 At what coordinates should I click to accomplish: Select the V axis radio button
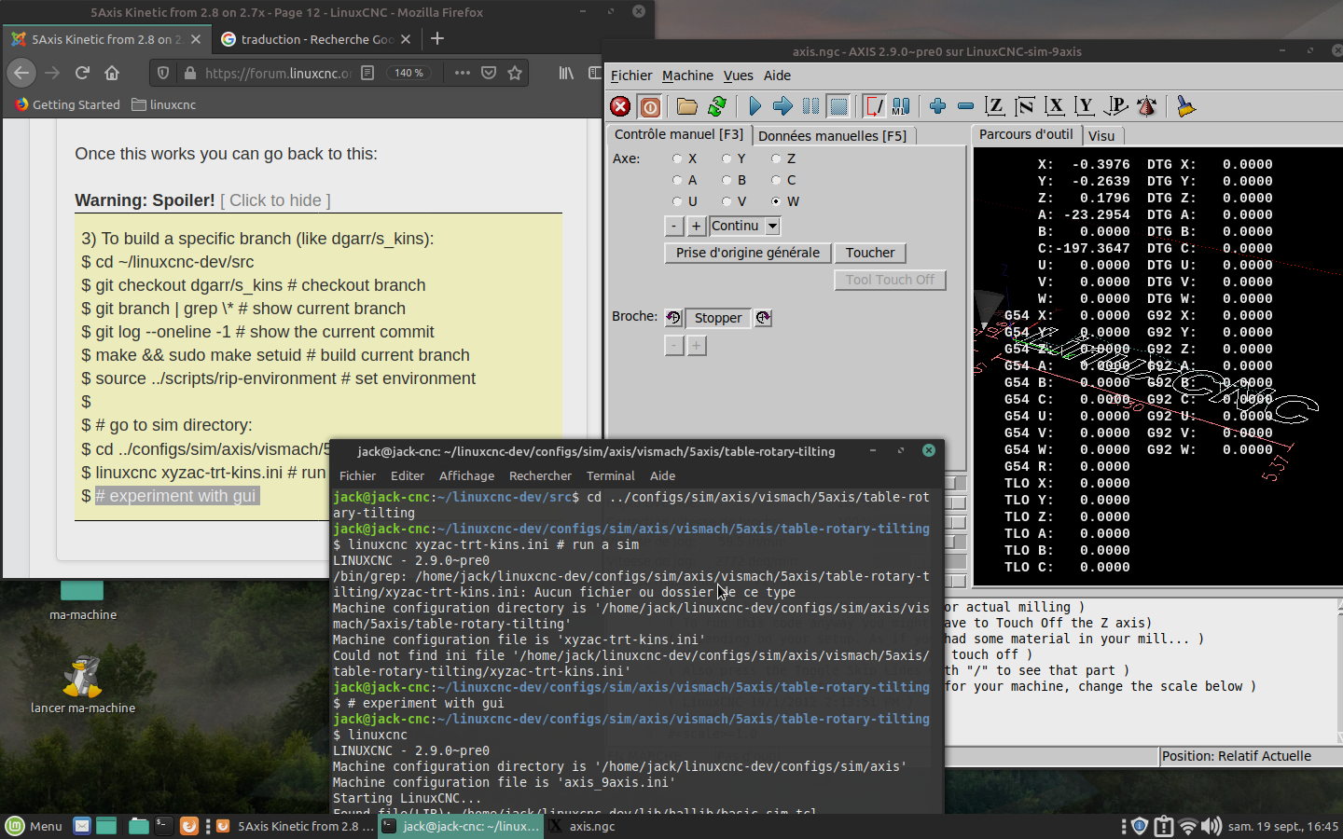coord(727,201)
